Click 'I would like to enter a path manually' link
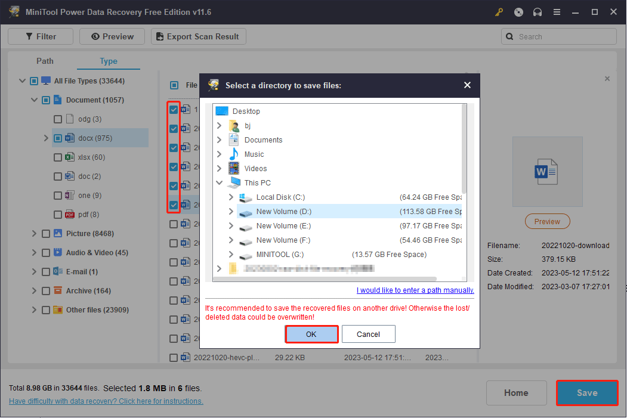Image resolution: width=627 pixels, height=418 pixels. [x=415, y=290]
